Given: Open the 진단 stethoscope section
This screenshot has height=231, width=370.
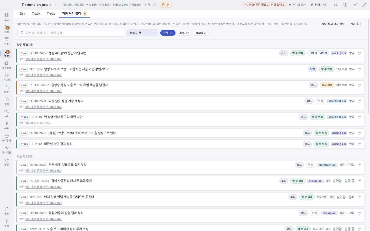Looking at the screenshot, I should (6, 162).
